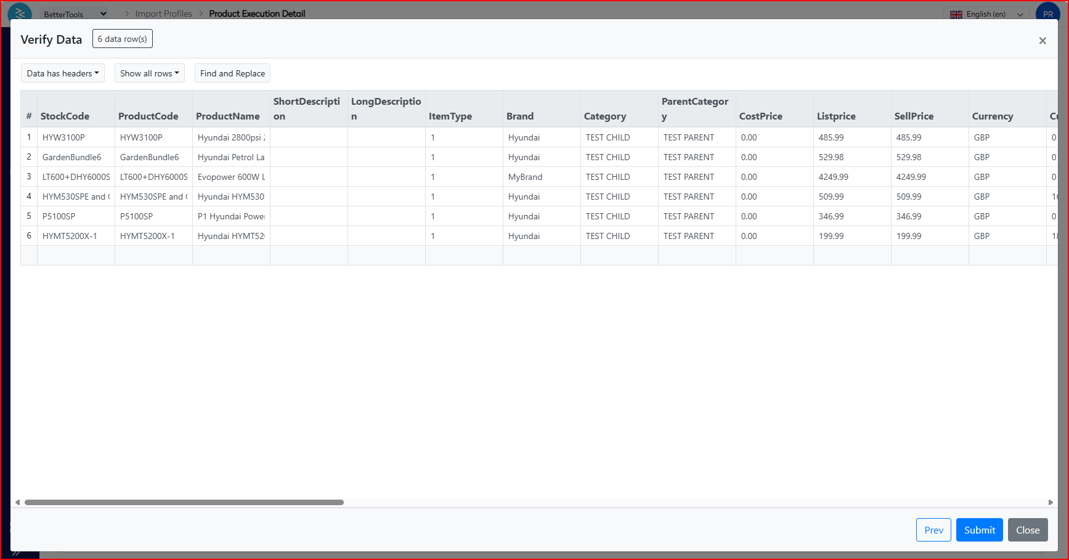
Task: Click the UK flag language icon
Action: pyautogui.click(x=956, y=14)
